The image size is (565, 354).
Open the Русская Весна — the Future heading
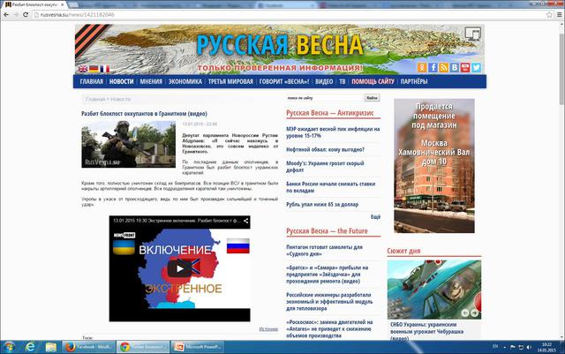tap(327, 231)
